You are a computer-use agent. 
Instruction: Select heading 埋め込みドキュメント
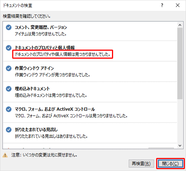32,88
